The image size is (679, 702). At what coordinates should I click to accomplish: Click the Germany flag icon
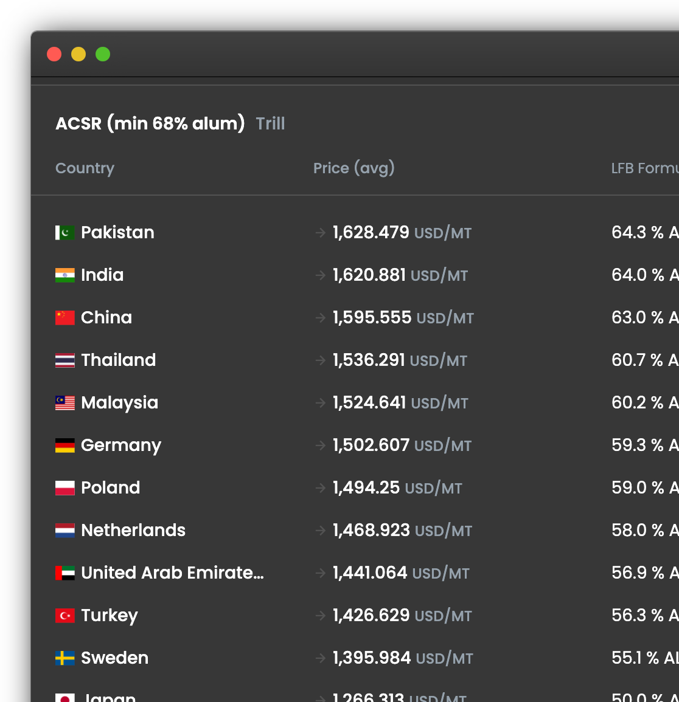(64, 445)
